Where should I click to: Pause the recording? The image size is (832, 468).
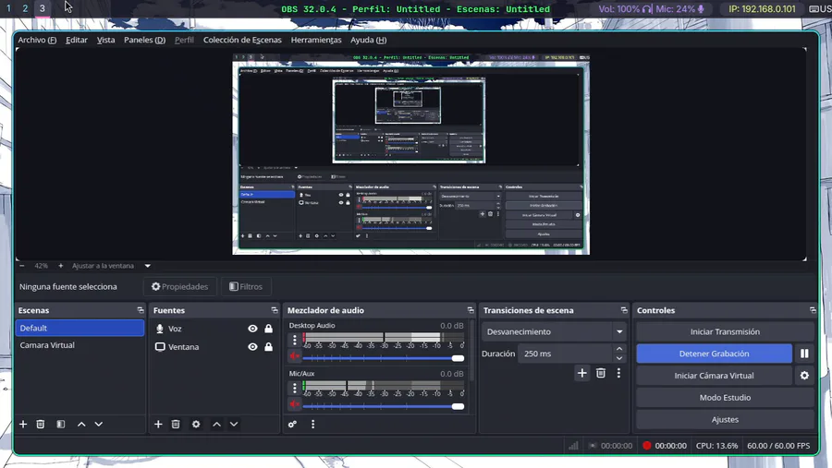804,354
